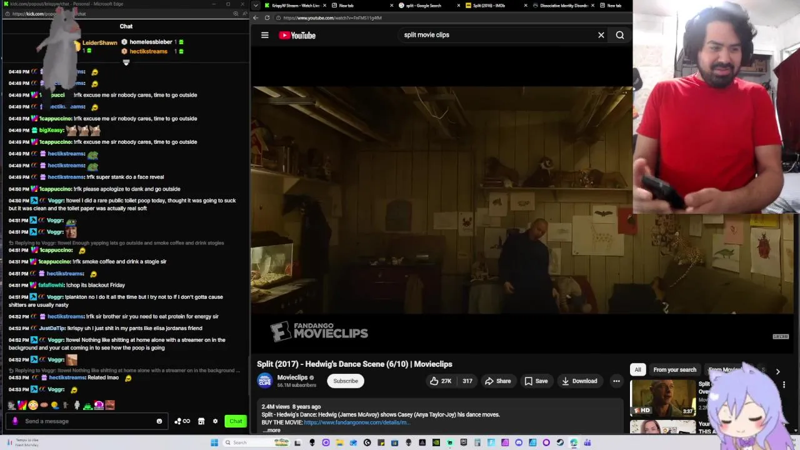Screen dimensions: 800x450
Task: Open the Windows Start menu
Action: (x=214, y=442)
